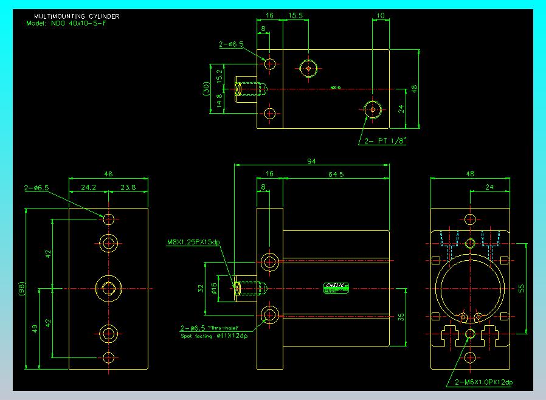Click the 24.2 dimension text

pyautogui.click(x=89, y=188)
